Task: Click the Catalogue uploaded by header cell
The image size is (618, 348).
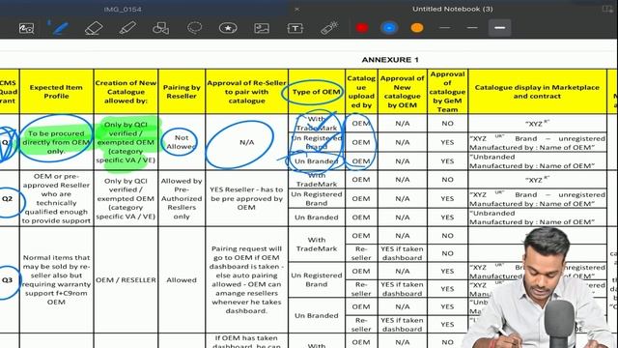Action: click(x=361, y=92)
